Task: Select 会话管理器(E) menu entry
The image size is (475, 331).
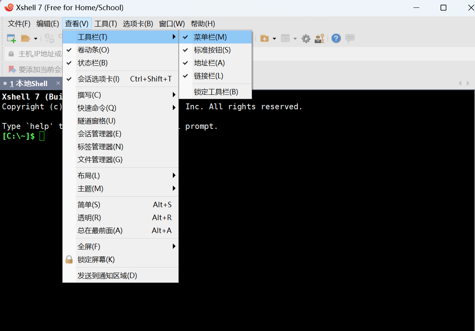Action: coord(120,134)
